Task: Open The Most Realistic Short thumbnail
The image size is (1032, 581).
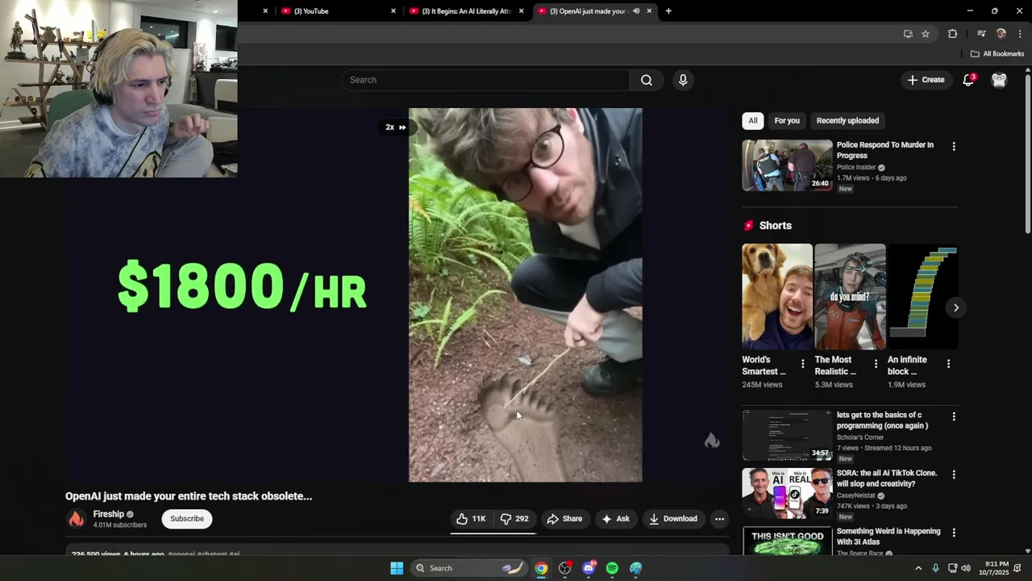Action: [850, 297]
